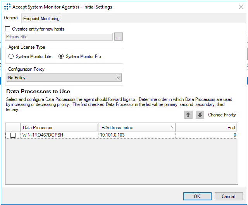
Task: Click the Primary Site entity field
Action: tap(59, 37)
